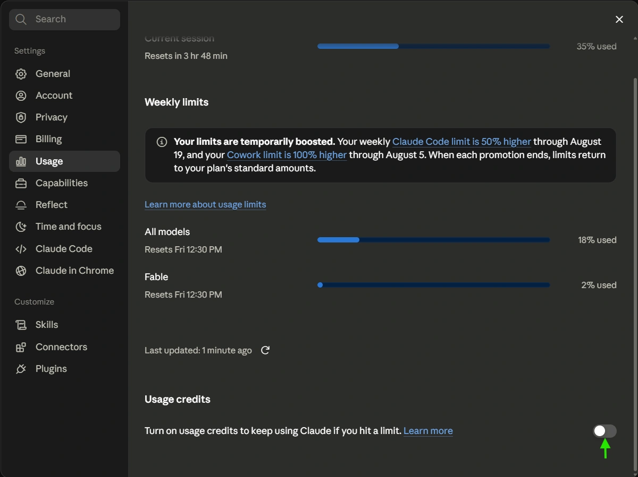Click 'Resets Fri 12:30 PM' under Fable
This screenshot has width=638, height=477.
[183, 294]
